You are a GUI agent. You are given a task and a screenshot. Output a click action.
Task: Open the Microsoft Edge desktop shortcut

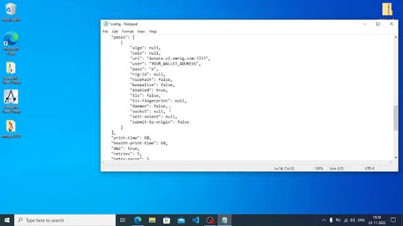pos(11,43)
